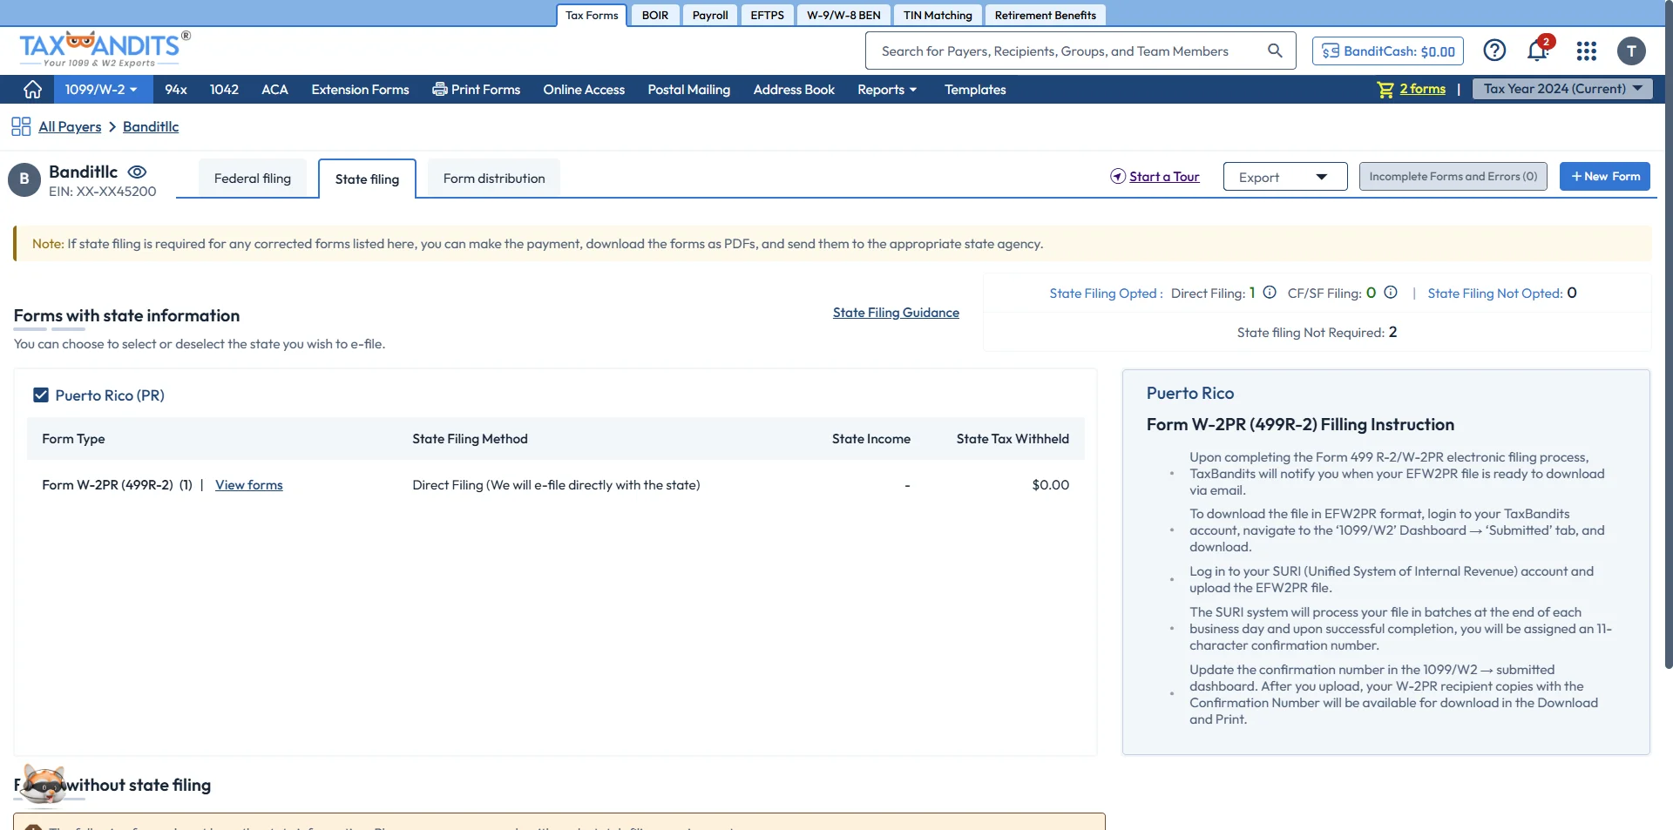Open the notifications bell

(x=1538, y=51)
